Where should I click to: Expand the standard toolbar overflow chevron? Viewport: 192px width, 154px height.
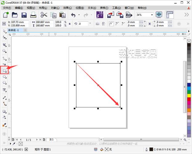coord(187,15)
